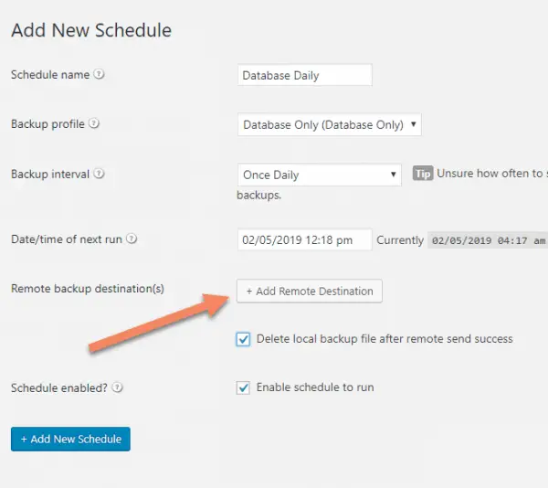This screenshot has width=548, height=488.
Task: Click Delete local backup file label text
Action: tap(385, 339)
